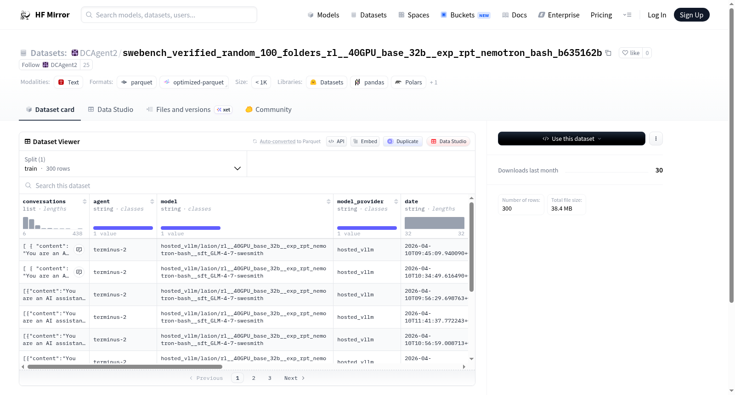Open the three-dot options menu beside Use this dataset
Screen dimensions: 735x395
pos(656,139)
